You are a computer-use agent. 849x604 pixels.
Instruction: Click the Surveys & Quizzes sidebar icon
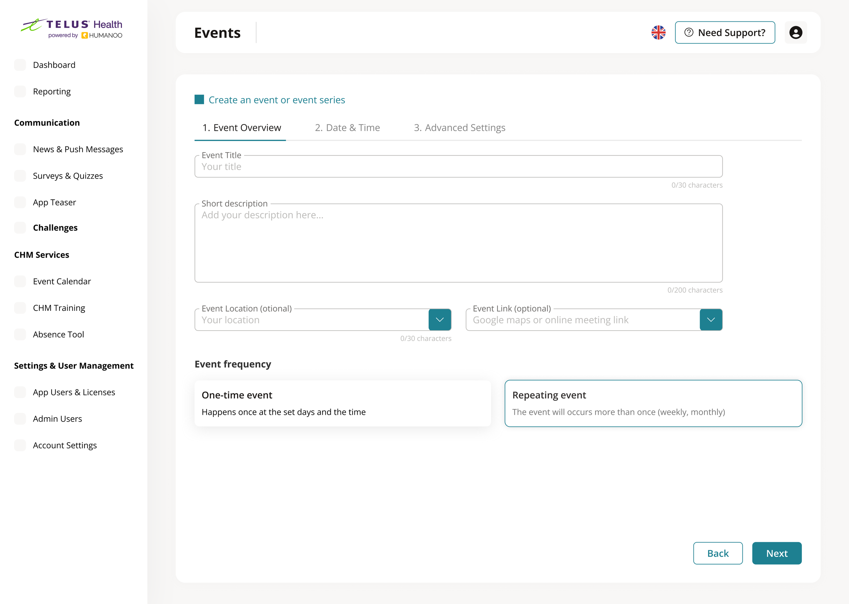click(20, 176)
